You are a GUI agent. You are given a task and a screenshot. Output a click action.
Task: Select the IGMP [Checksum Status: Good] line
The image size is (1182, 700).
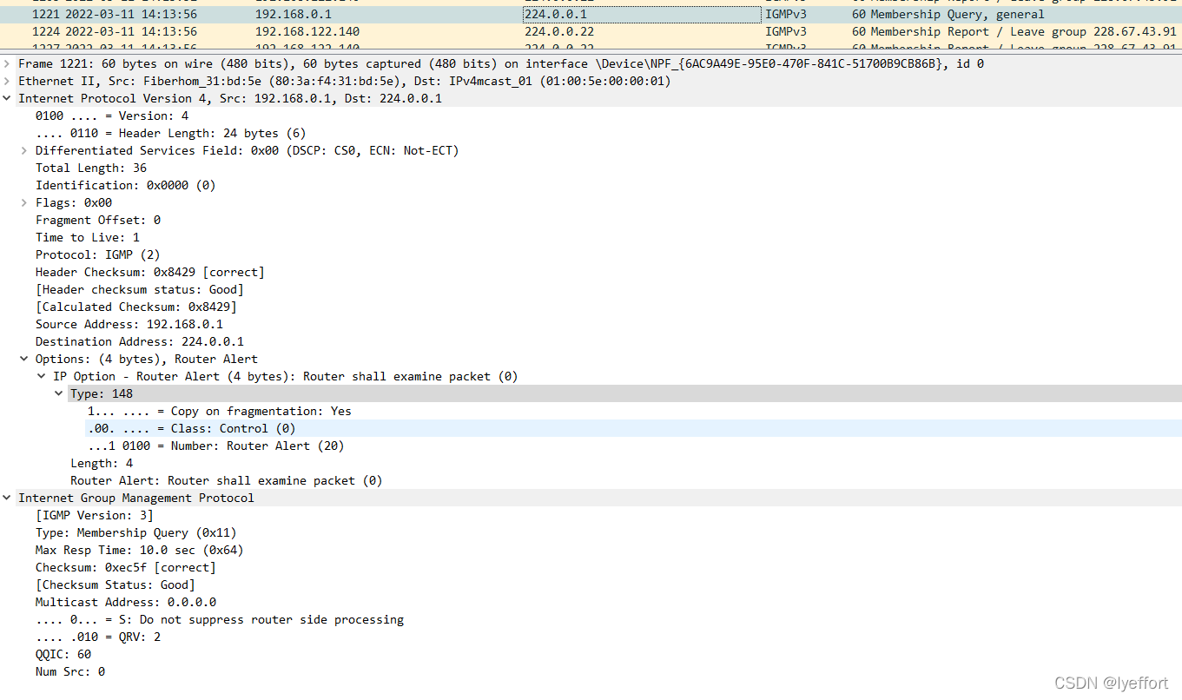point(116,584)
